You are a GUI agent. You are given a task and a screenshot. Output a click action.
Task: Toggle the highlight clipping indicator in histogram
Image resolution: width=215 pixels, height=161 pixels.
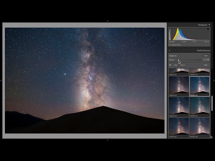click(x=208, y=29)
